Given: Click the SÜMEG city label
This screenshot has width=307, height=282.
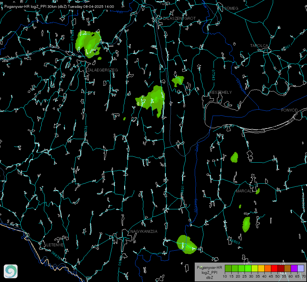Looking at the screenshot, I should [231, 8].
